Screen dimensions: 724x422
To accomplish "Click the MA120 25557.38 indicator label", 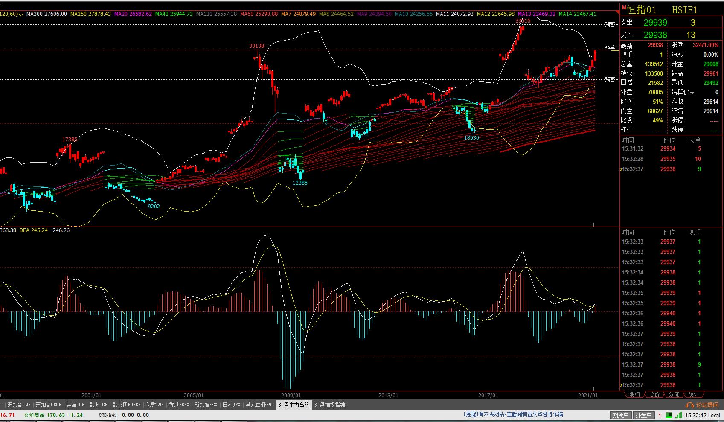I will 216,14.
